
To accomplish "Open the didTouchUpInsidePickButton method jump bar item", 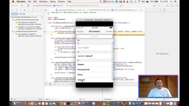I will [x=124, y=10].
